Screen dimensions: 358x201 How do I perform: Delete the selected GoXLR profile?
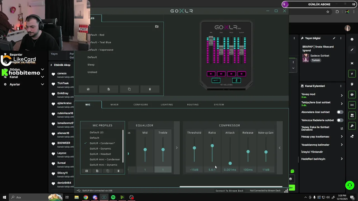click(x=150, y=89)
